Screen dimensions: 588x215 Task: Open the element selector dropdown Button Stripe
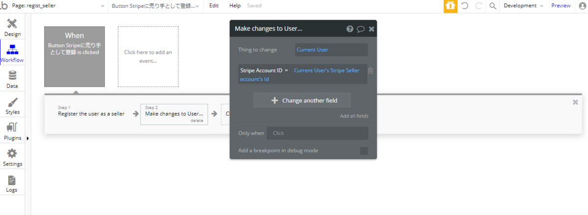156,6
